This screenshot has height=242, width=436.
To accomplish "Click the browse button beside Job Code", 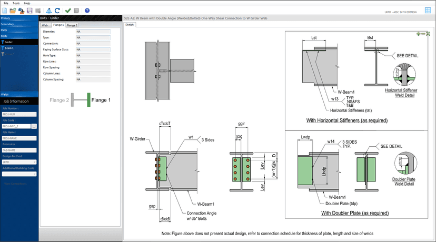I will (34, 126).
